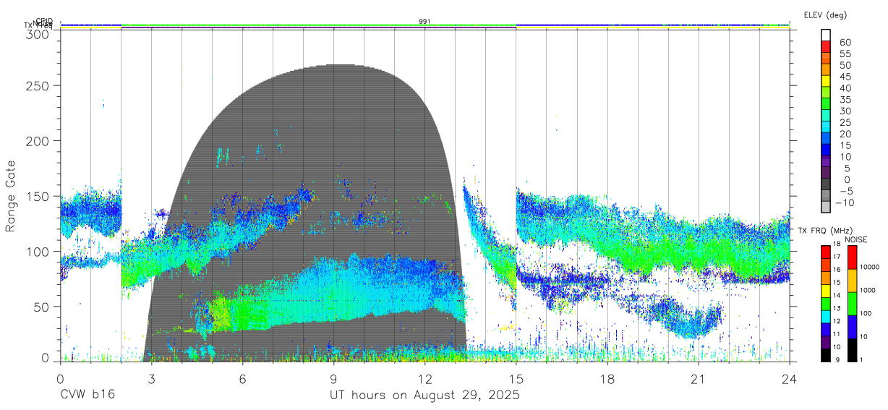Click the 18 hour tick on UT axis
888x410 pixels.
[607, 378]
